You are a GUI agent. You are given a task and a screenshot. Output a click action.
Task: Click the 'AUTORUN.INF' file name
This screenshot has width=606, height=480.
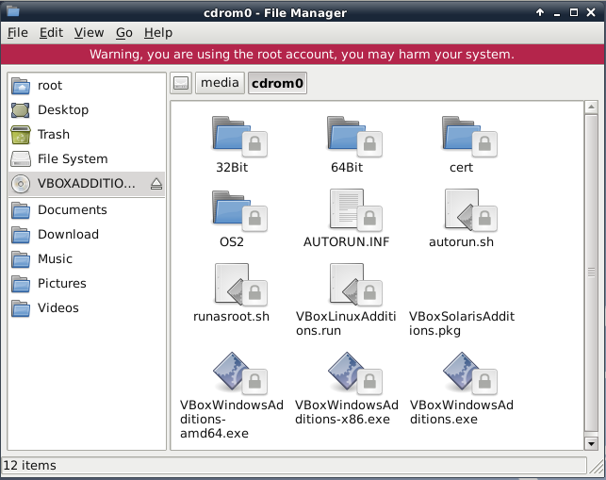click(346, 242)
